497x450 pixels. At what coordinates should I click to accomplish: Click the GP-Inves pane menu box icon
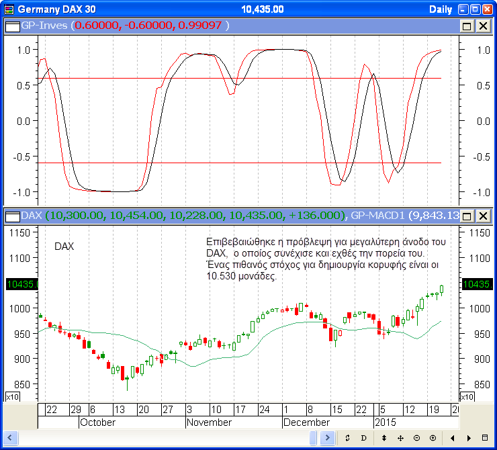pyautogui.click(x=12, y=26)
